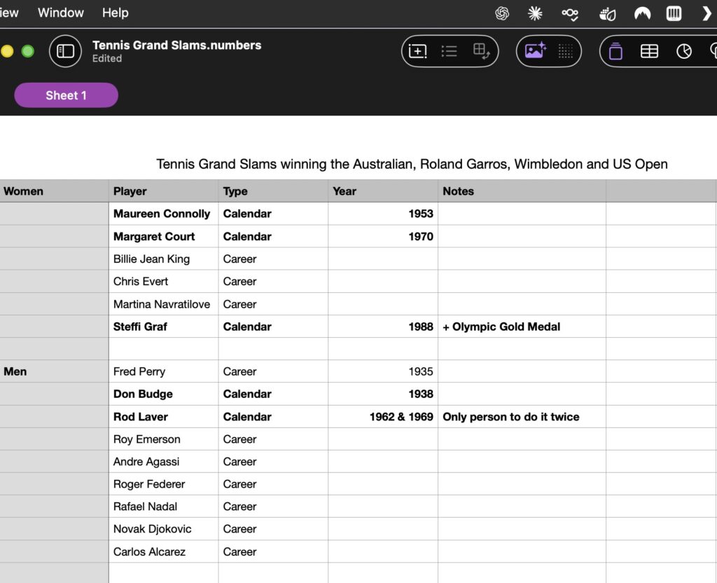Image resolution: width=717 pixels, height=583 pixels.
Task: Toggle the sidebar view button
Action: [65, 51]
